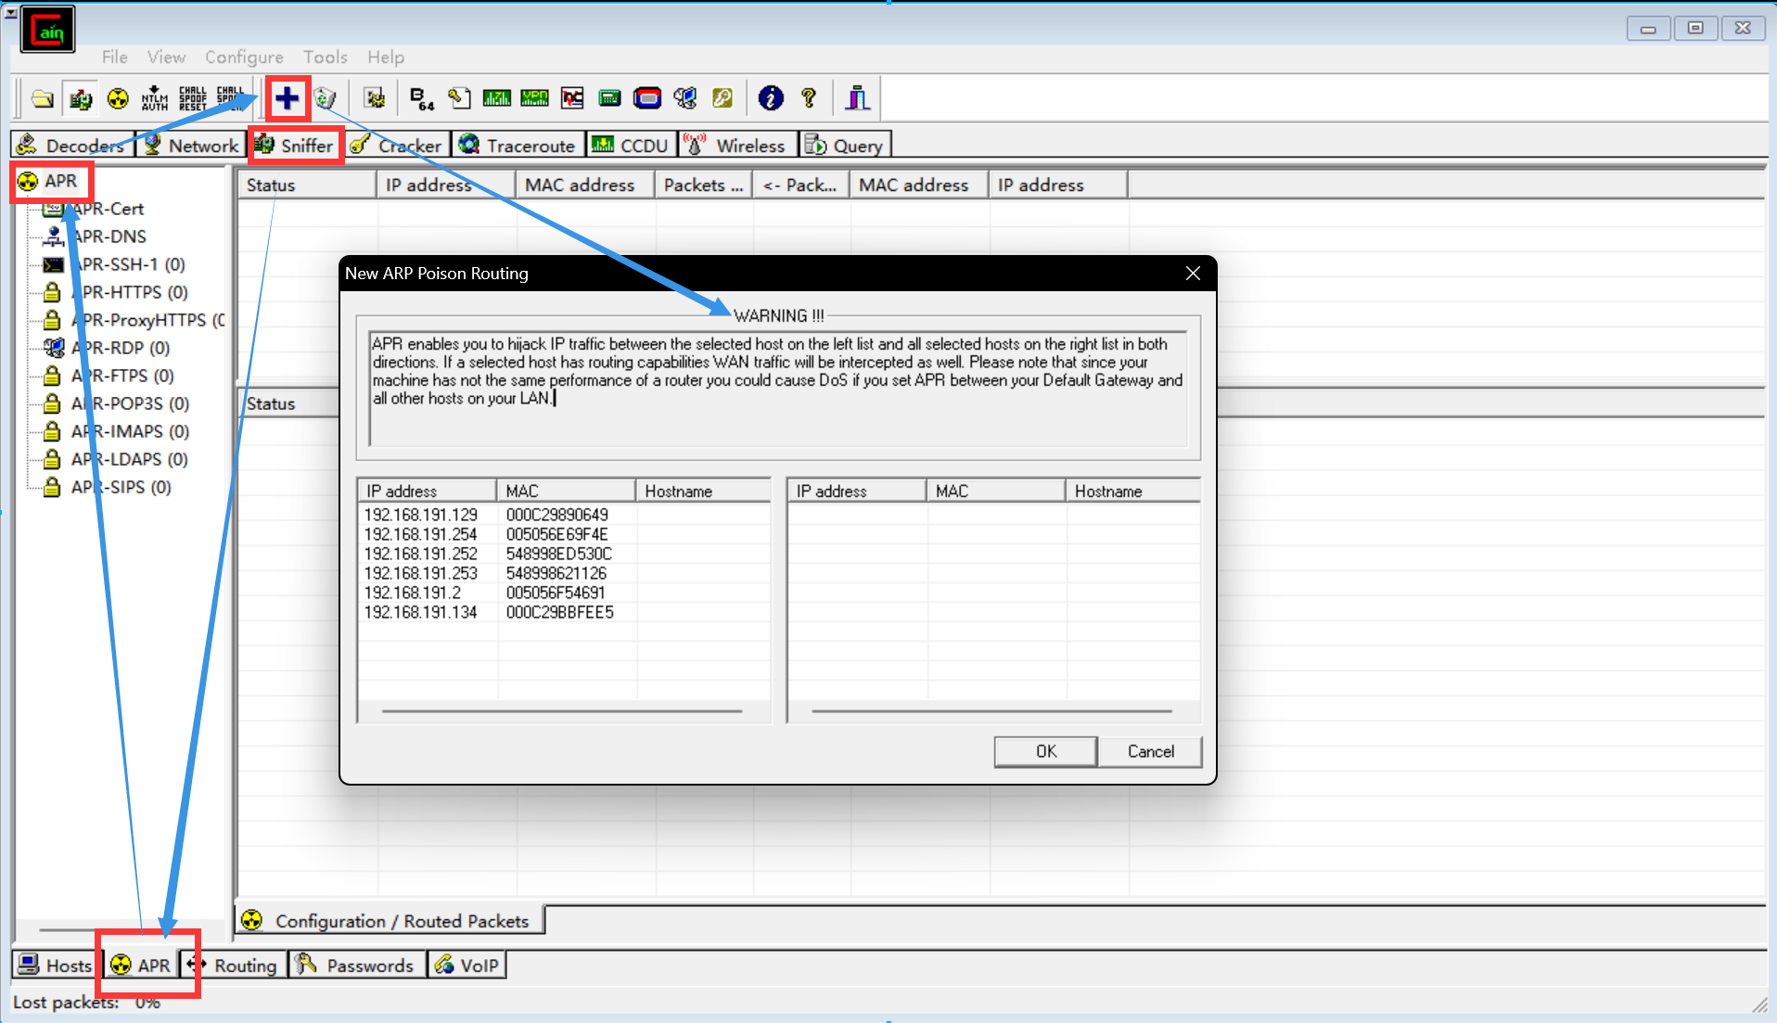The height and width of the screenshot is (1023, 1777).
Task: Switch to the Traceroute tab
Action: point(518,146)
